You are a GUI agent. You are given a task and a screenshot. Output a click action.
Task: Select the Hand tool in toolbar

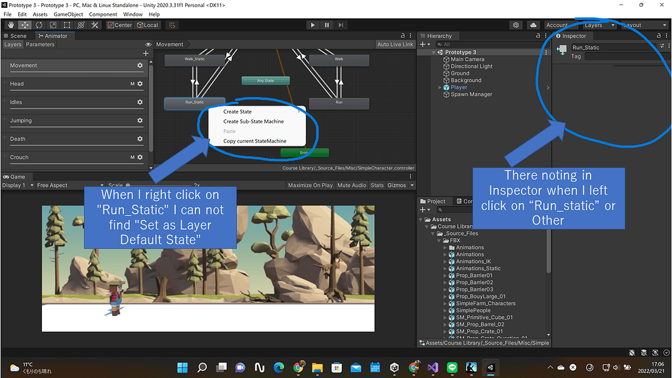[10, 24]
